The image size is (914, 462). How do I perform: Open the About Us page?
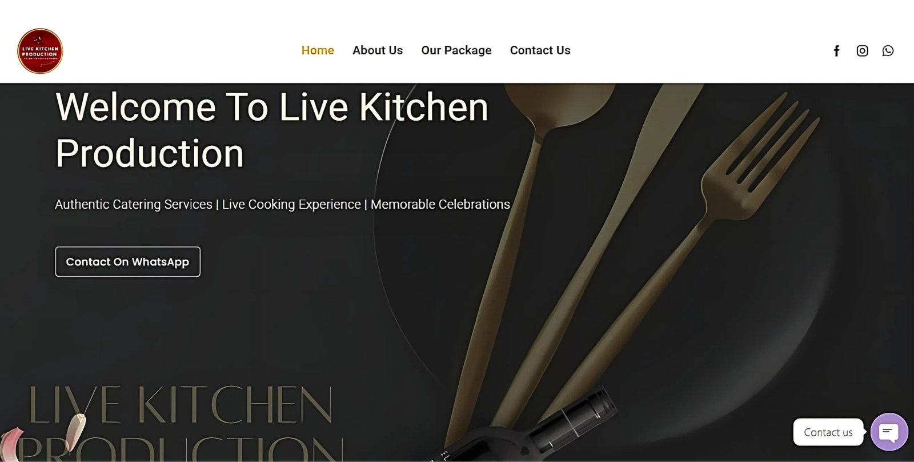[378, 50]
